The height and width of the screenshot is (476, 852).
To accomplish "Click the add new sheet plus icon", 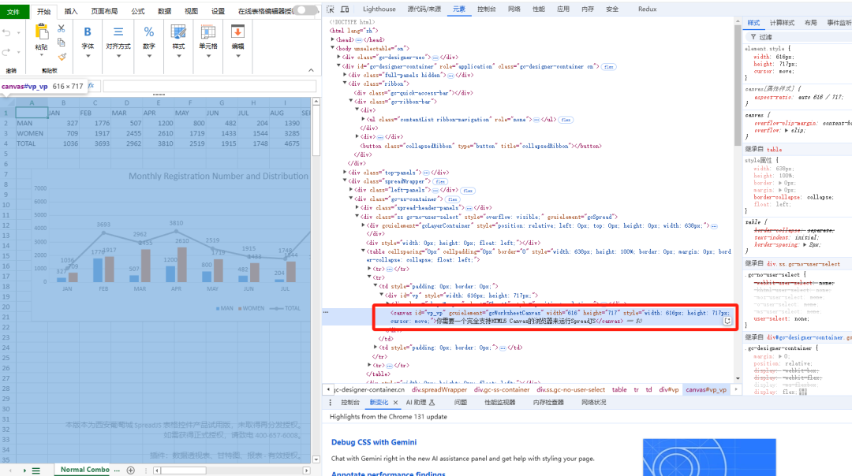I will 130,470.
